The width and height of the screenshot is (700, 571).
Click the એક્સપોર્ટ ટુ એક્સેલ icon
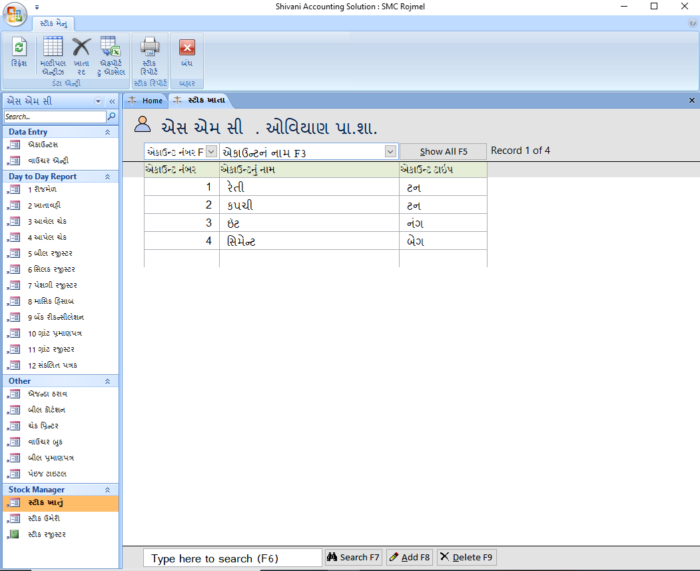coord(110,53)
